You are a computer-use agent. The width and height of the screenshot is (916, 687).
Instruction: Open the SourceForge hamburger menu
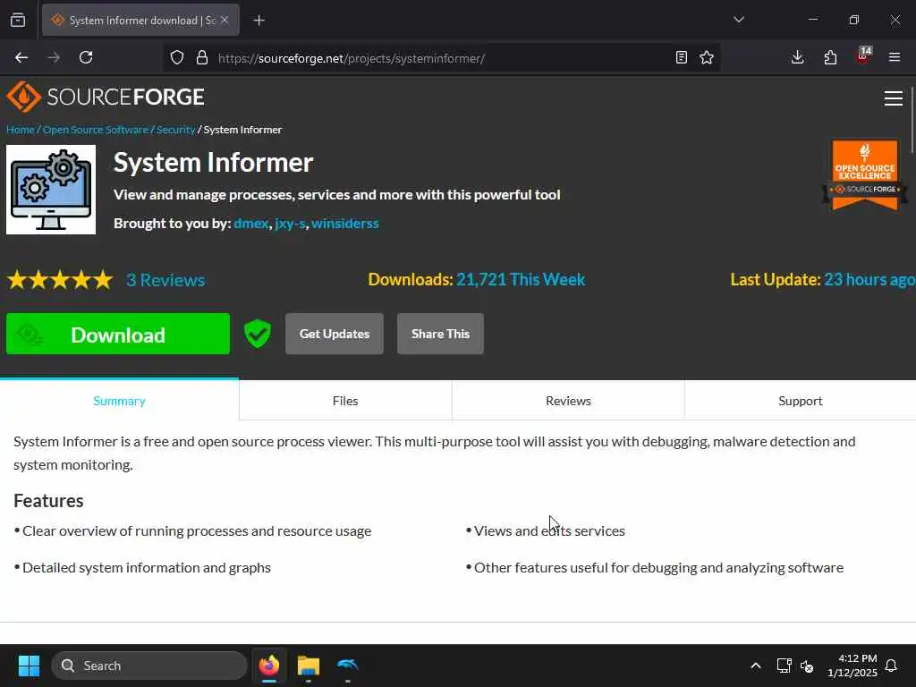pos(894,98)
